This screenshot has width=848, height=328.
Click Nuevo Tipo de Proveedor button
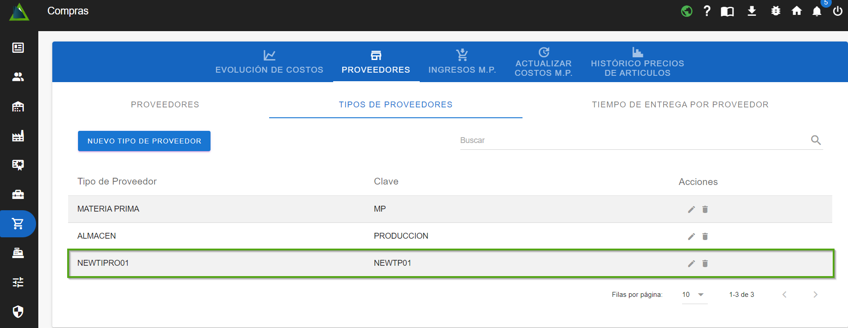tap(144, 141)
